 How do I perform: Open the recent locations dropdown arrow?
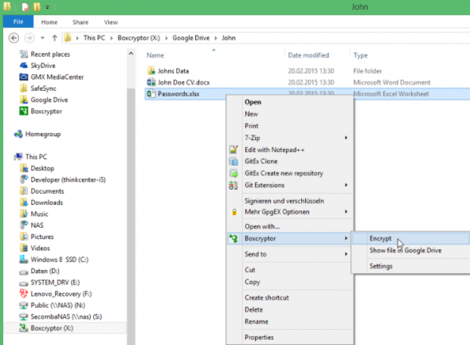[x=42, y=38]
